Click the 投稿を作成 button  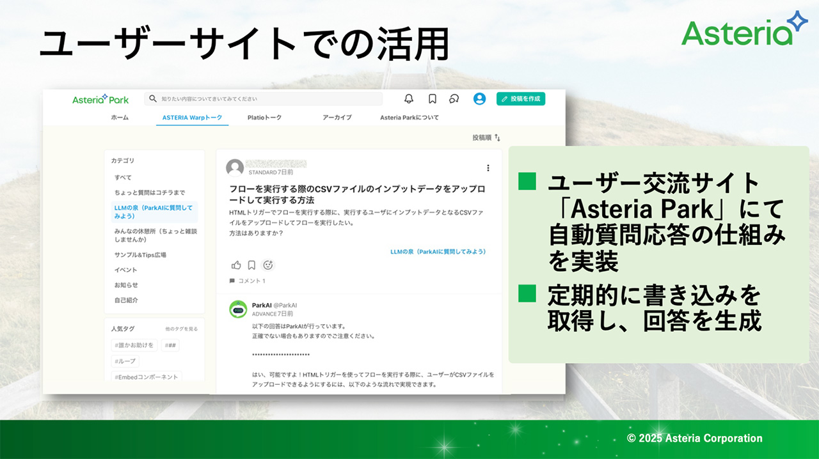(x=521, y=98)
